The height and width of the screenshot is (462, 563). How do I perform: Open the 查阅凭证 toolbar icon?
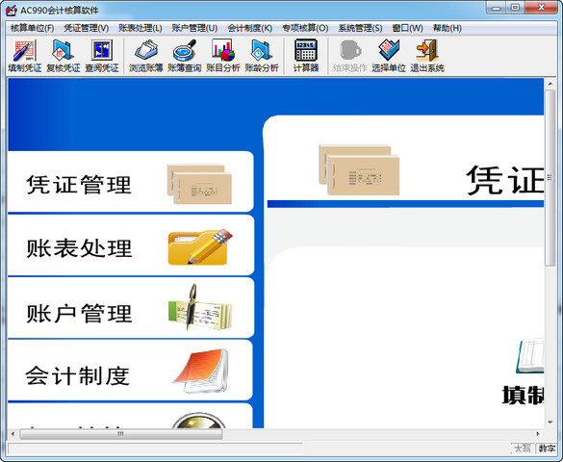pos(102,56)
